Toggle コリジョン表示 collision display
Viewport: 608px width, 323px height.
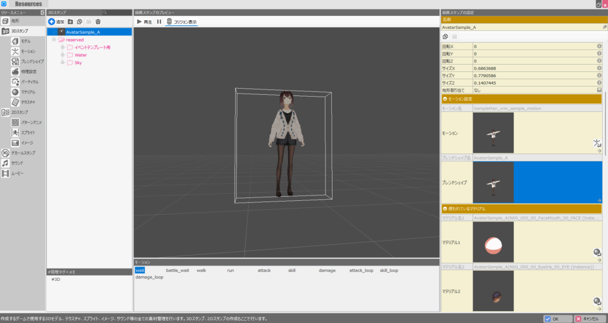click(181, 22)
